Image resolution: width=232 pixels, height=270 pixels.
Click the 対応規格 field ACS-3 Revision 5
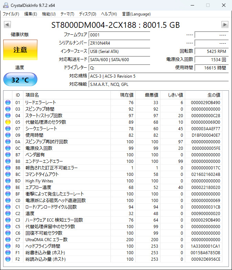159,76
